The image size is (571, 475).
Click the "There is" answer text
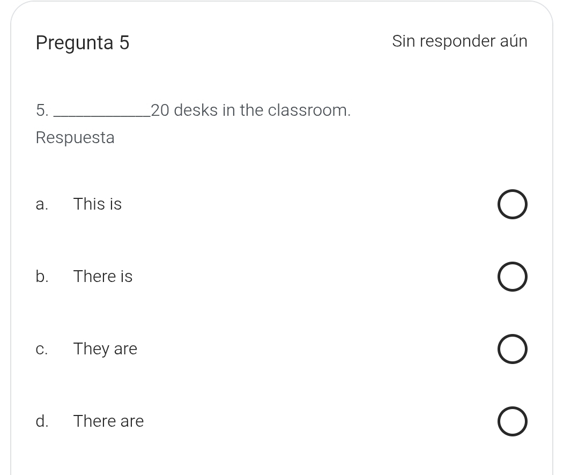pyautogui.click(x=103, y=277)
